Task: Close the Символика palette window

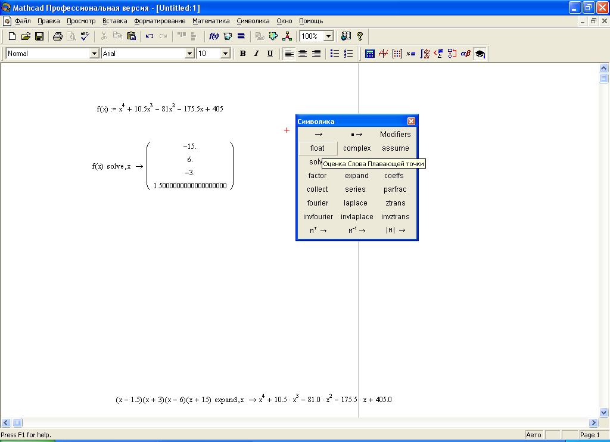Action: 411,122
